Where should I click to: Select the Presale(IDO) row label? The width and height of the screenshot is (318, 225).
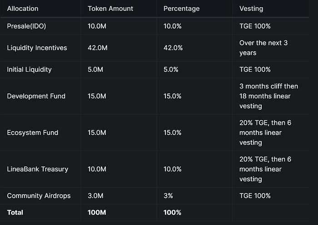point(26,26)
